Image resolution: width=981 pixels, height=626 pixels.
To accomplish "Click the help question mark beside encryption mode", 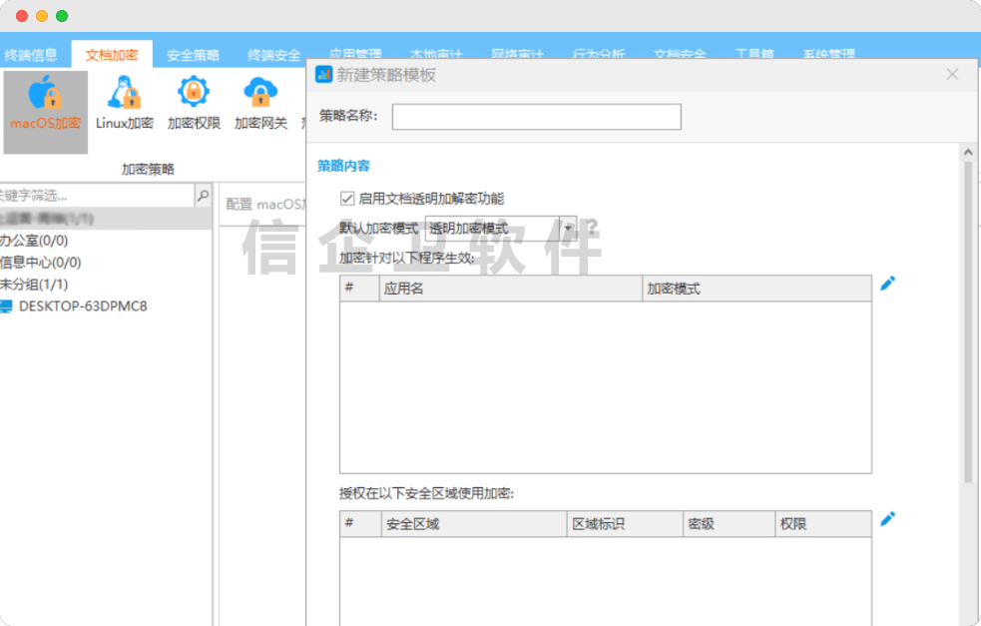I will [x=592, y=230].
